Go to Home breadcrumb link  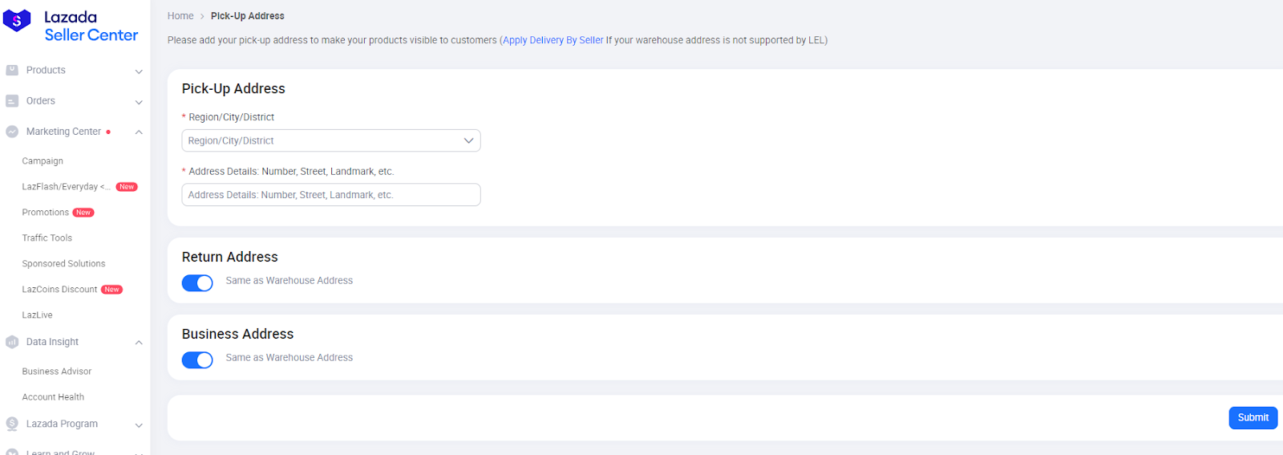pos(180,16)
